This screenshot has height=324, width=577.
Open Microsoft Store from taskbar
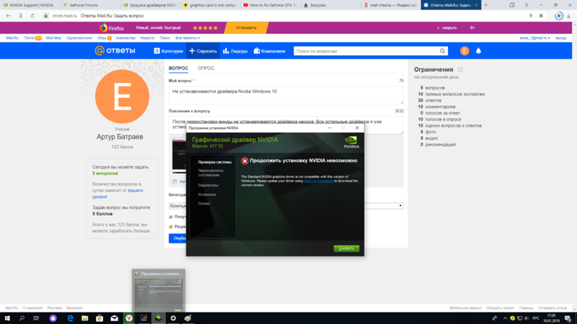pos(100,318)
